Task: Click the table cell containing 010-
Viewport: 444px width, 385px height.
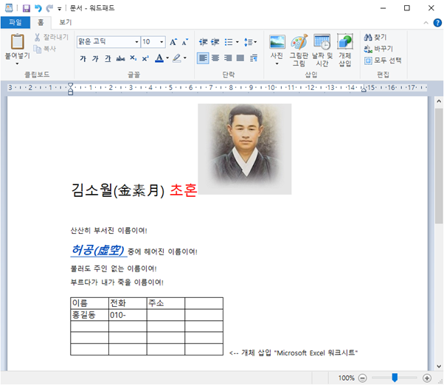Action: tap(128, 315)
